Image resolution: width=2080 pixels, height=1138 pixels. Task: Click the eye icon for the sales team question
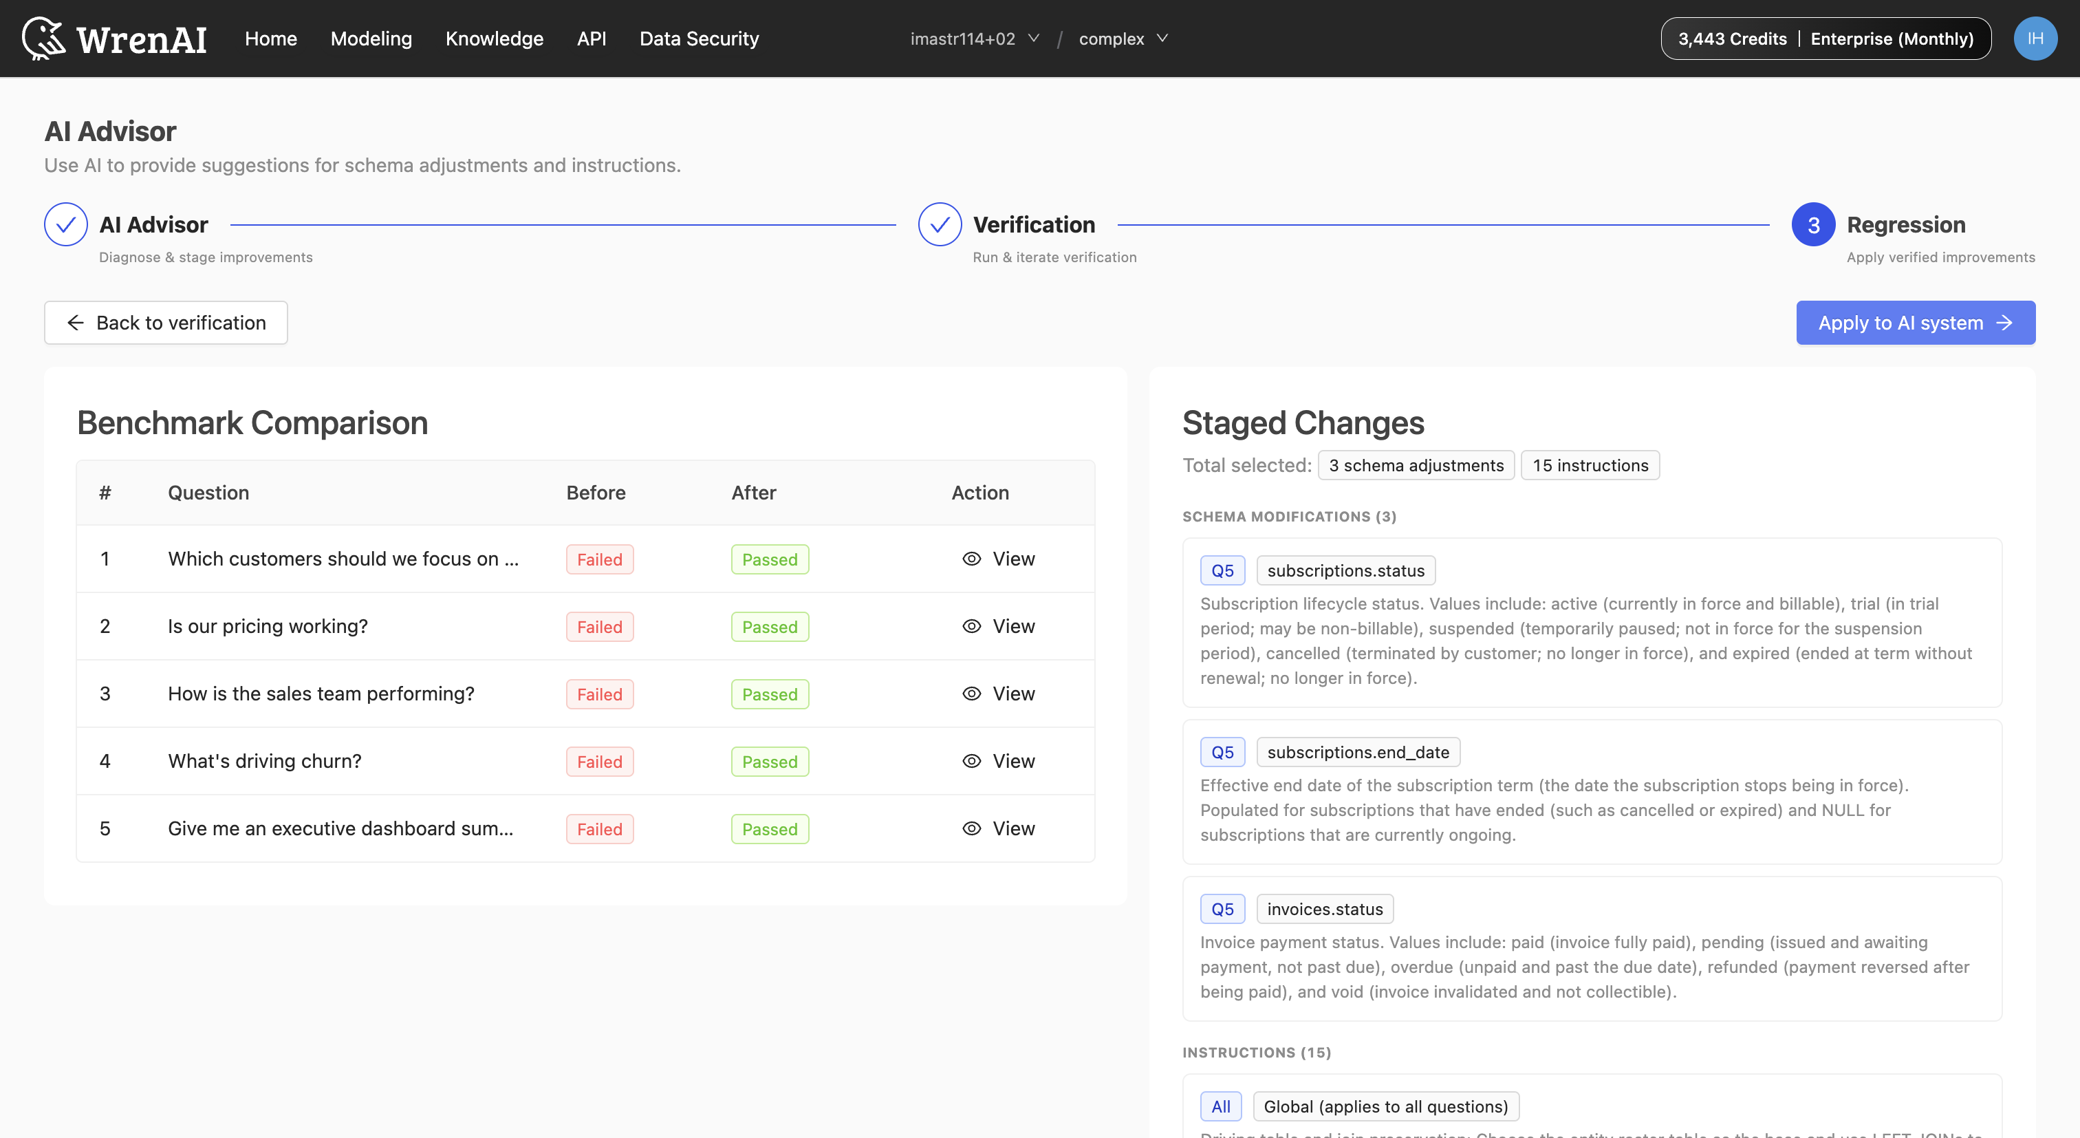click(971, 694)
